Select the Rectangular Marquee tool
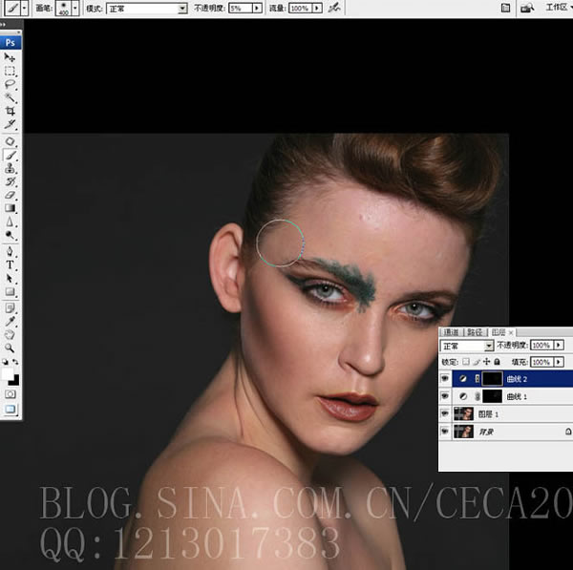The width and height of the screenshot is (573, 570). coord(10,71)
